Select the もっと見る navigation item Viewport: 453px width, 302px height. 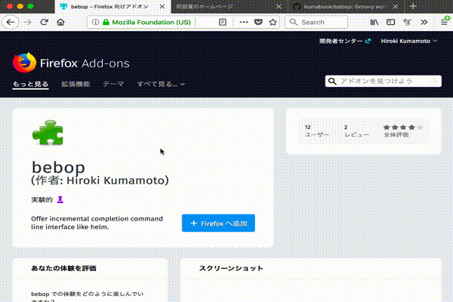pos(30,84)
